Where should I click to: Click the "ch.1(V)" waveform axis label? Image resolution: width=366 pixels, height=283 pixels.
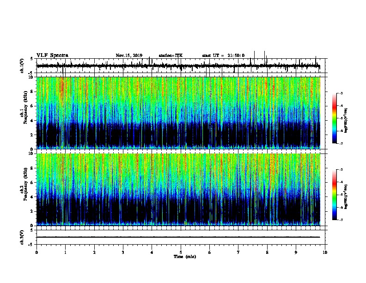pyautogui.click(x=22, y=66)
